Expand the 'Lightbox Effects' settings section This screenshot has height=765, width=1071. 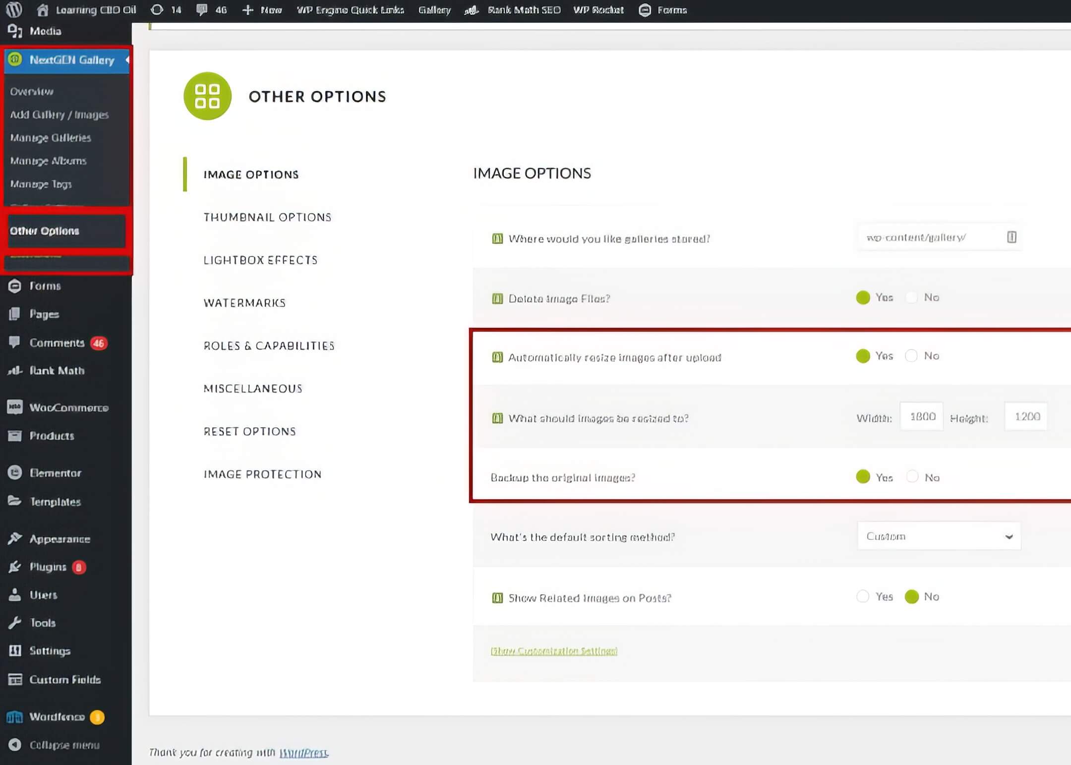(261, 259)
